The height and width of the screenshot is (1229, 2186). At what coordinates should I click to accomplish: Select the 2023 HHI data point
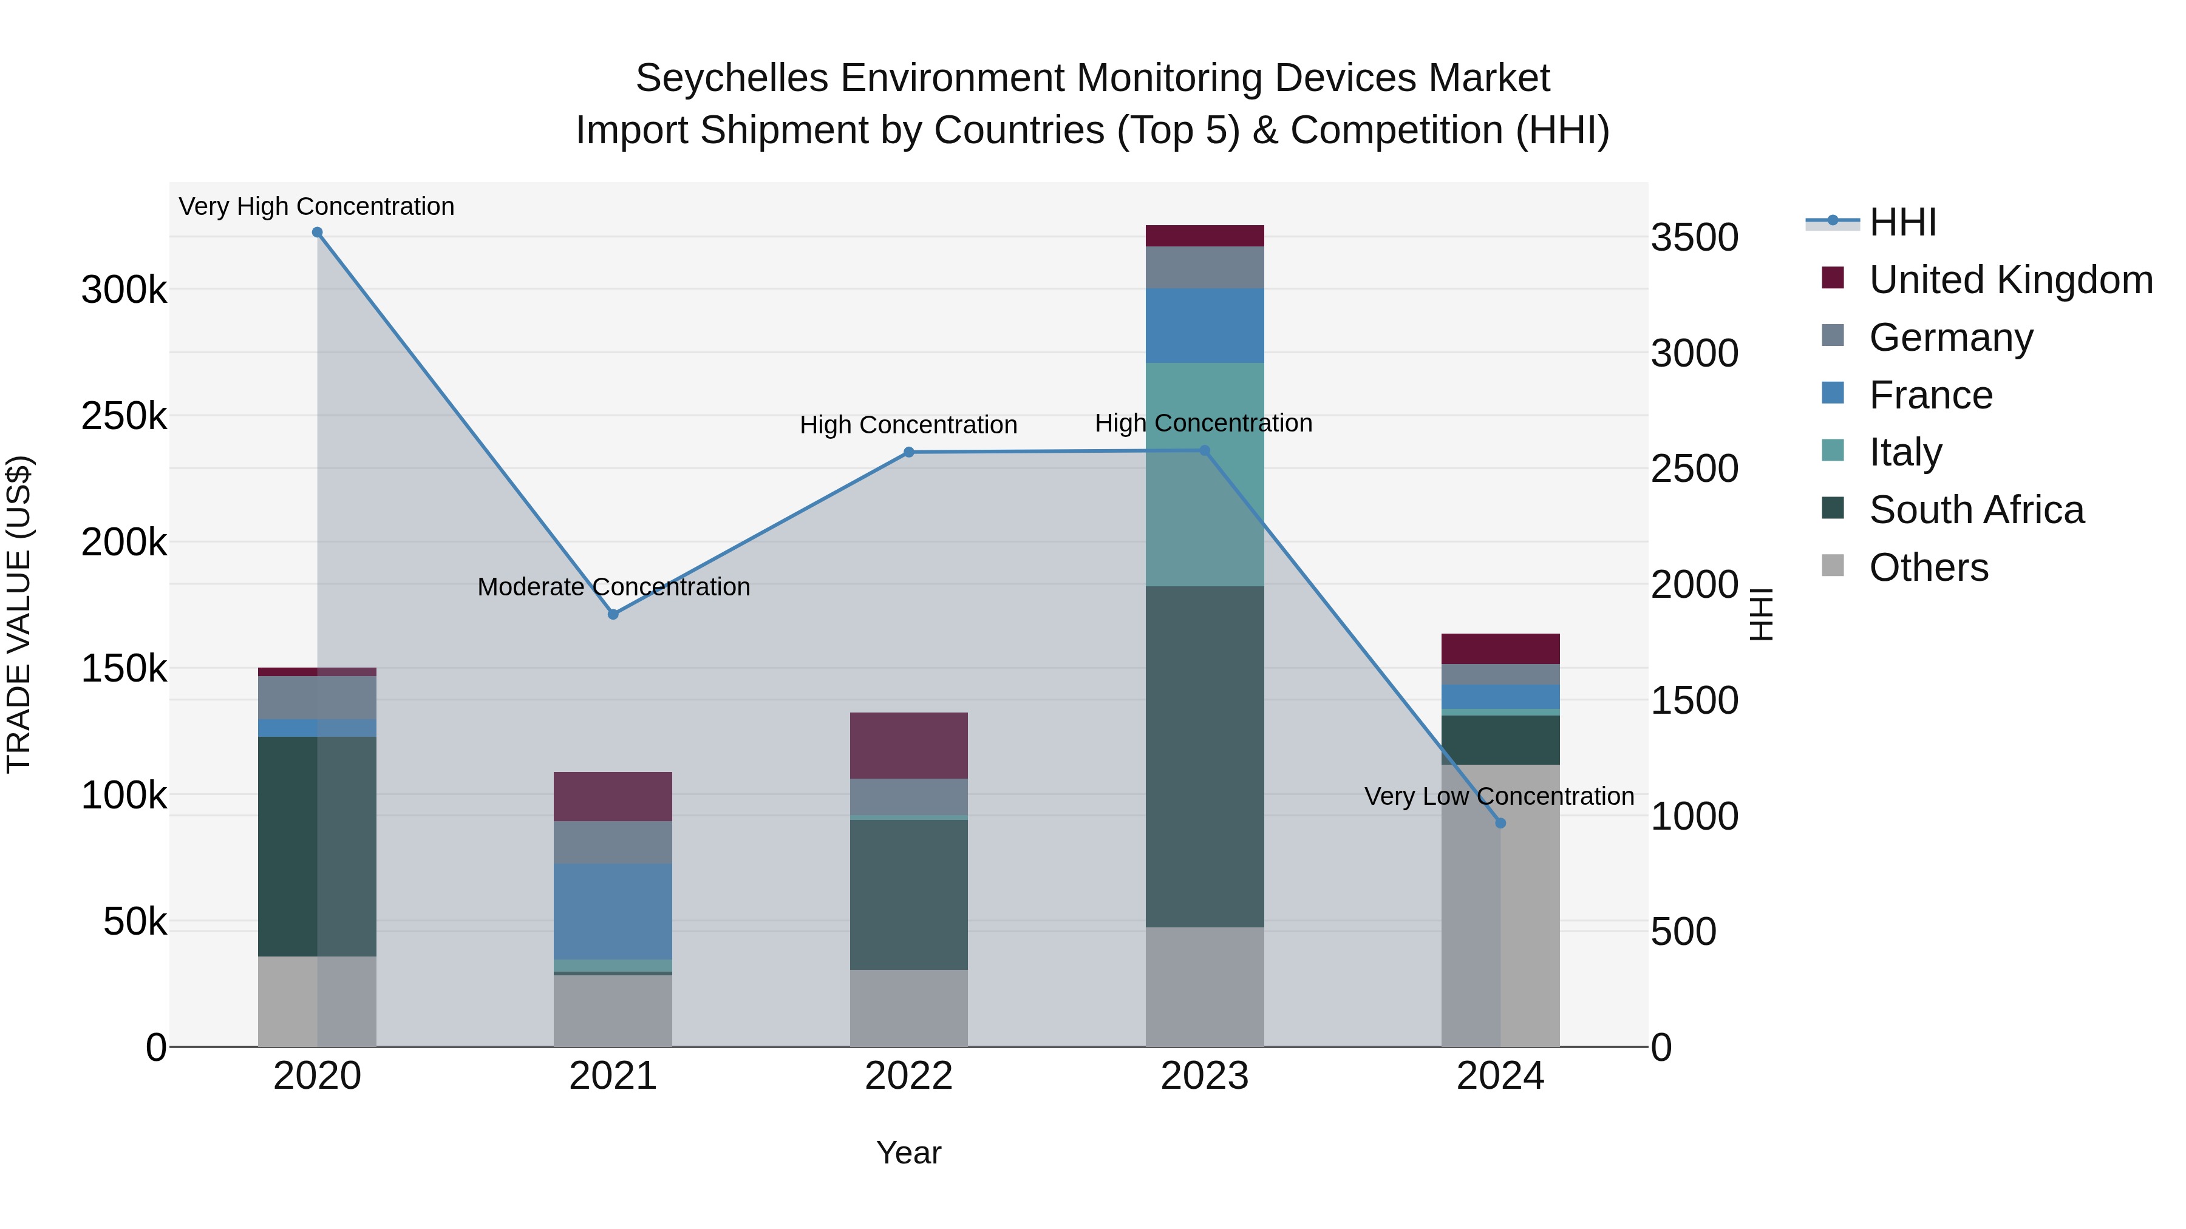1204,450
